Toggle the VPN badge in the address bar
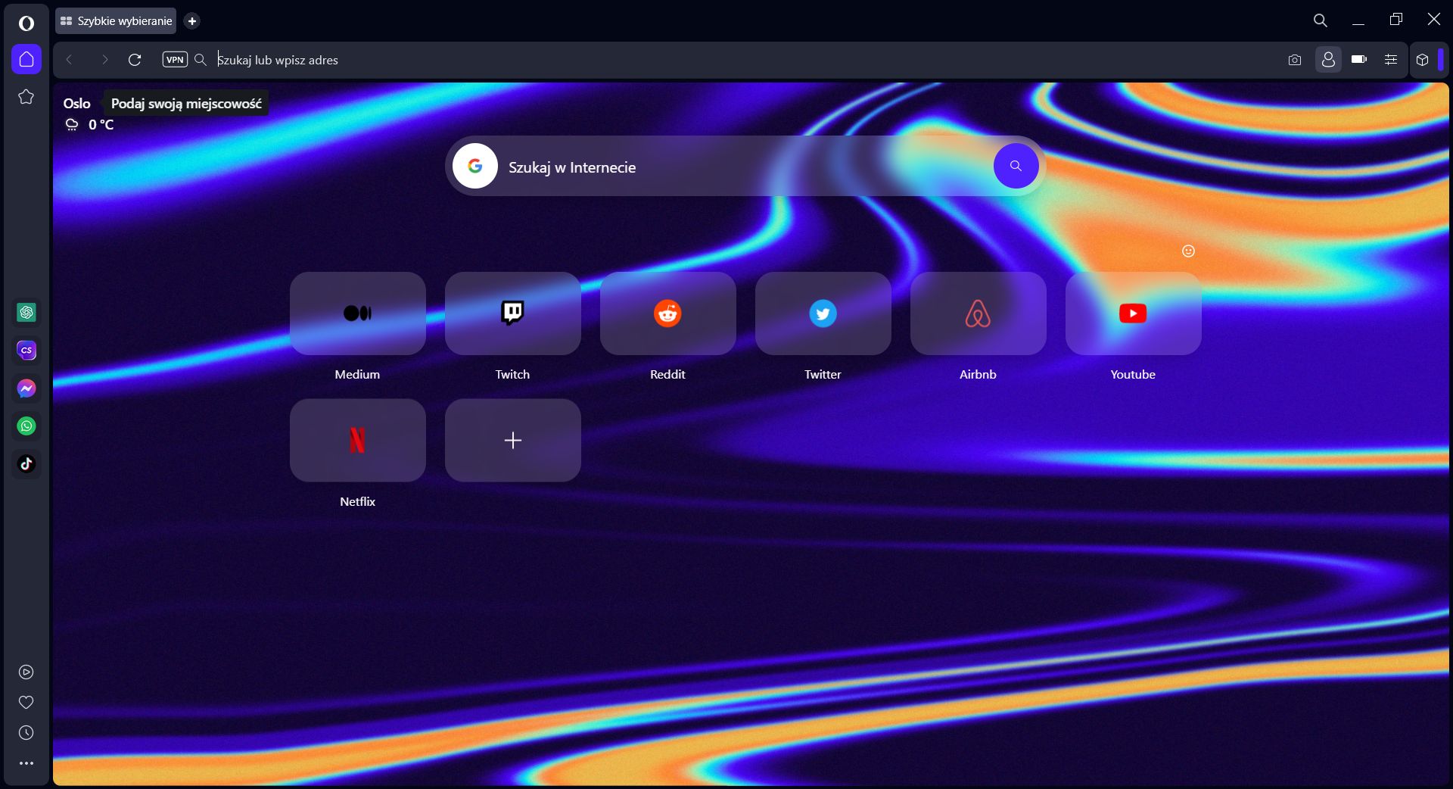The width and height of the screenshot is (1453, 789). pyautogui.click(x=175, y=59)
